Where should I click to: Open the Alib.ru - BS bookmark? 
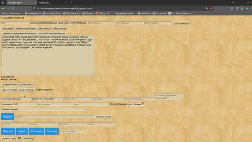(x=103, y=13)
